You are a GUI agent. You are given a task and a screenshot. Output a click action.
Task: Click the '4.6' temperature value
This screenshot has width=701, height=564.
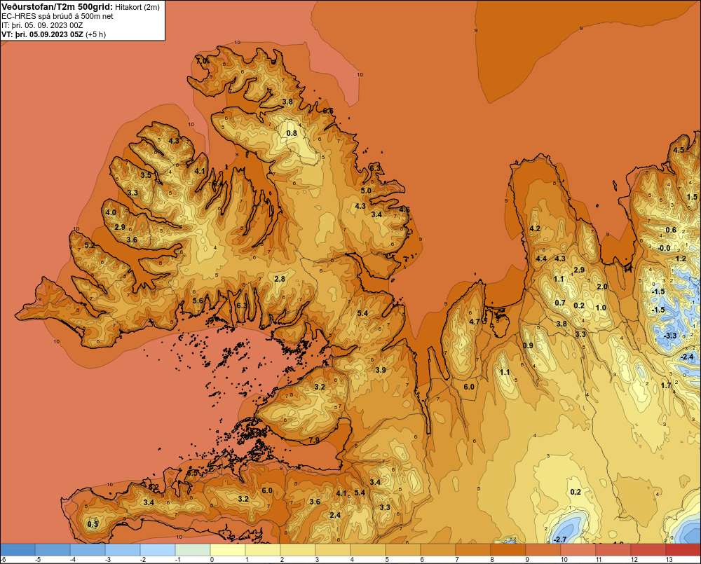click(404, 209)
